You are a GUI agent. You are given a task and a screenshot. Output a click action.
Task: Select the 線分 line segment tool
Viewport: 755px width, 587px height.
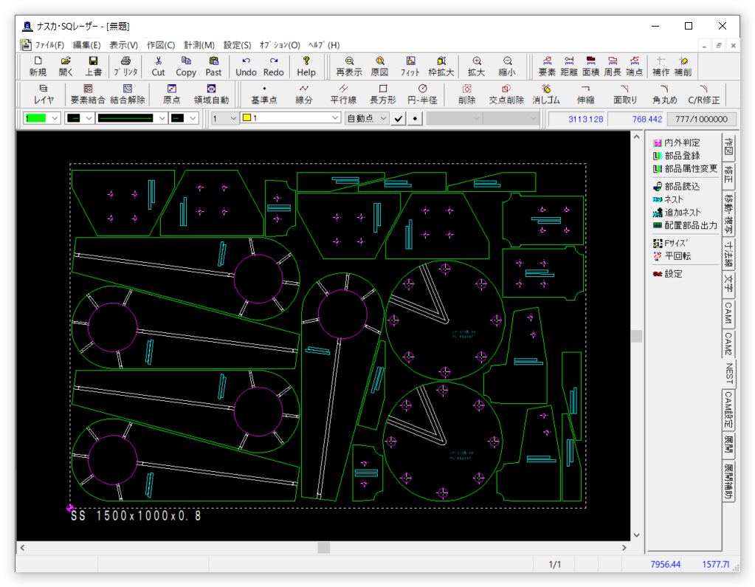[304, 94]
